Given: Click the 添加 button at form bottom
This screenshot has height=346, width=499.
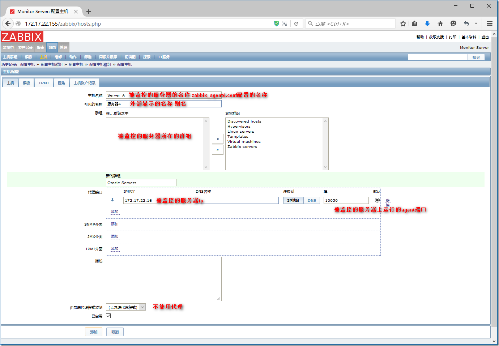Looking at the screenshot, I should [94, 332].
